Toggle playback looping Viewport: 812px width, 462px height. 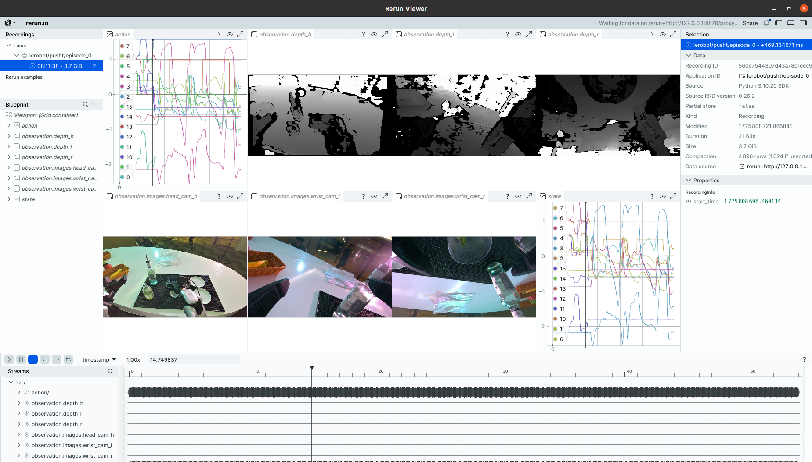point(69,359)
